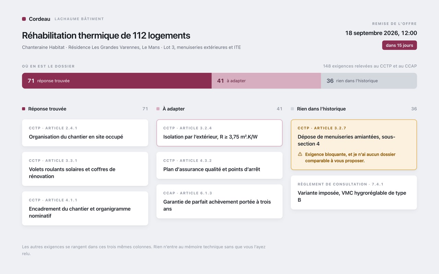Open the "Dépose de menuiseries amiantées" card
439x274 pixels.
click(x=354, y=145)
